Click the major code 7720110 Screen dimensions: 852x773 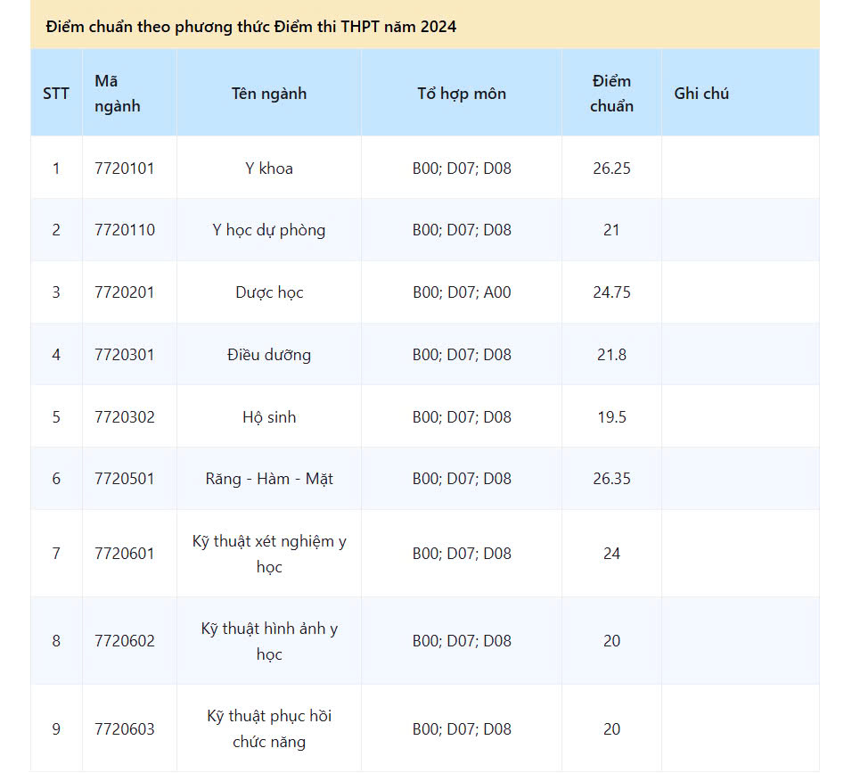(125, 231)
